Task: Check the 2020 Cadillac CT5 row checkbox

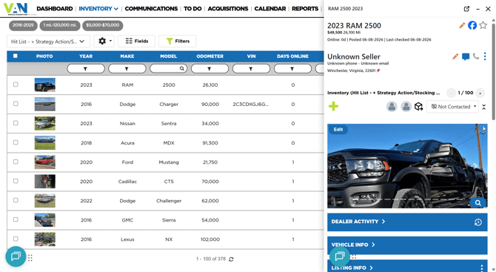Action: (x=16, y=181)
